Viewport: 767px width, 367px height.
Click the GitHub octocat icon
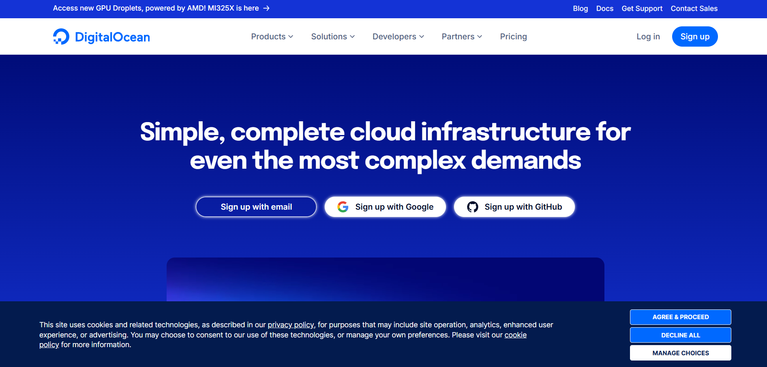(x=472, y=207)
